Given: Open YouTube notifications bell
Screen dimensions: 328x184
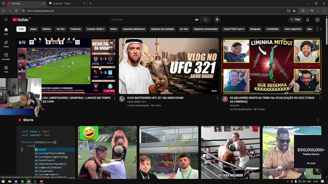Looking at the screenshot, I should point(308,20).
